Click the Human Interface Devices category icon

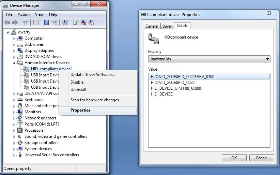coord(20,63)
